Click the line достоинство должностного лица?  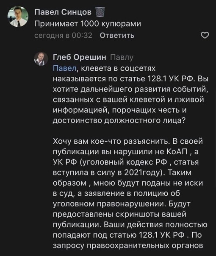tap(119, 121)
